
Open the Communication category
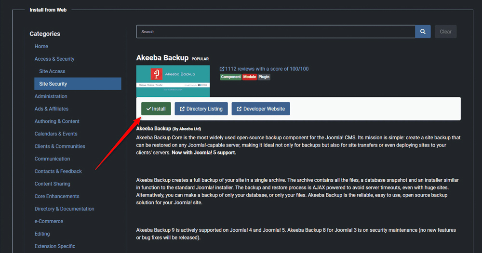pos(52,159)
